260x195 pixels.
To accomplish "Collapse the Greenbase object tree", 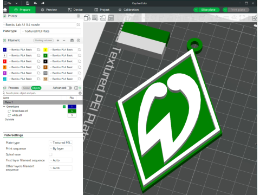I will [x=4, y=107].
